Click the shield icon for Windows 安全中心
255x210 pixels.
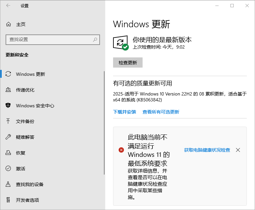(8, 105)
